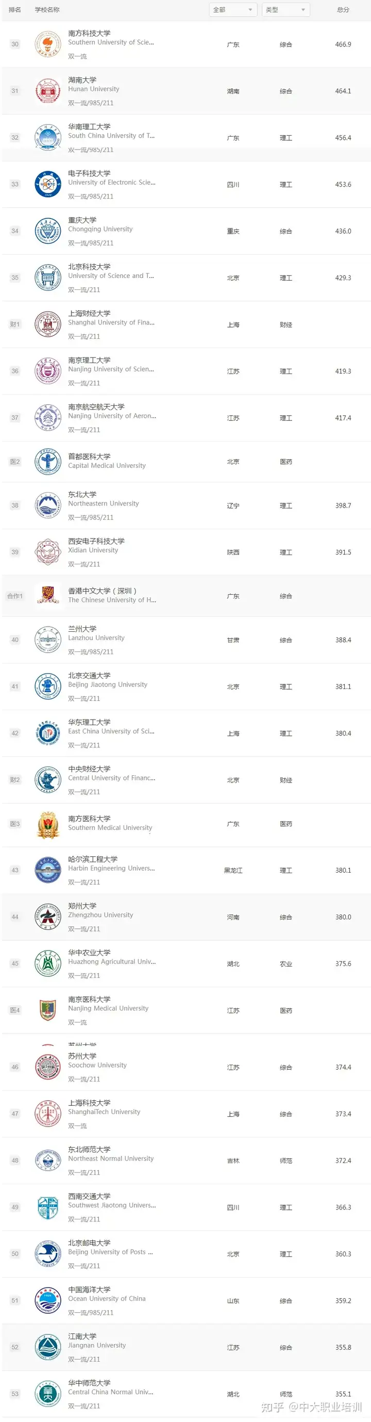Viewport: 371px width, 1422px height.
Task: Click the Nanjing Medical University shield logo
Action: (47, 1010)
